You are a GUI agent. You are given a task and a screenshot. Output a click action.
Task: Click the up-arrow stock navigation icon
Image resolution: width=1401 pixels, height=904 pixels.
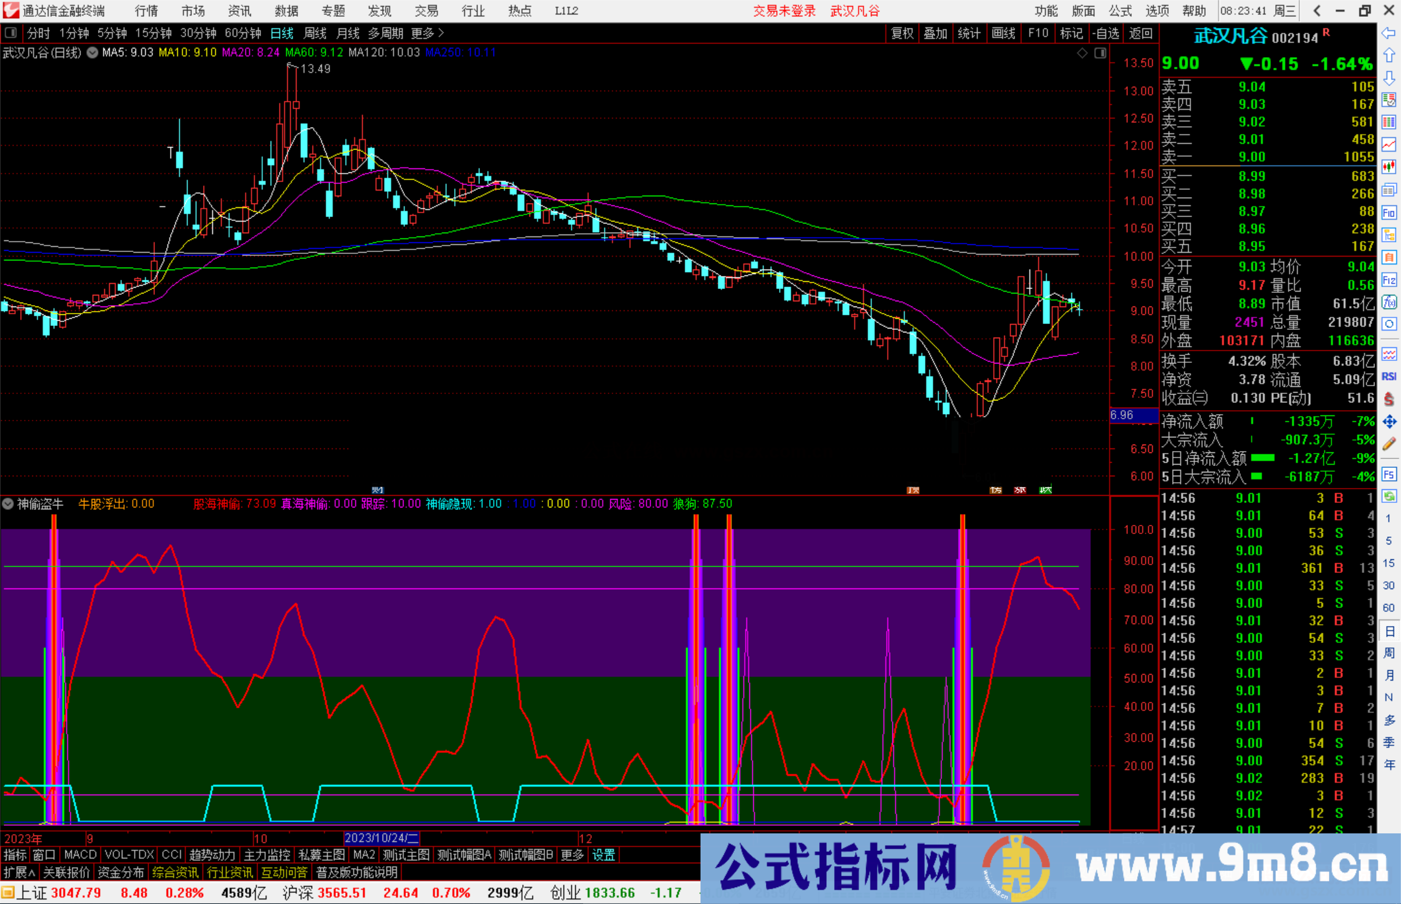click(1389, 56)
